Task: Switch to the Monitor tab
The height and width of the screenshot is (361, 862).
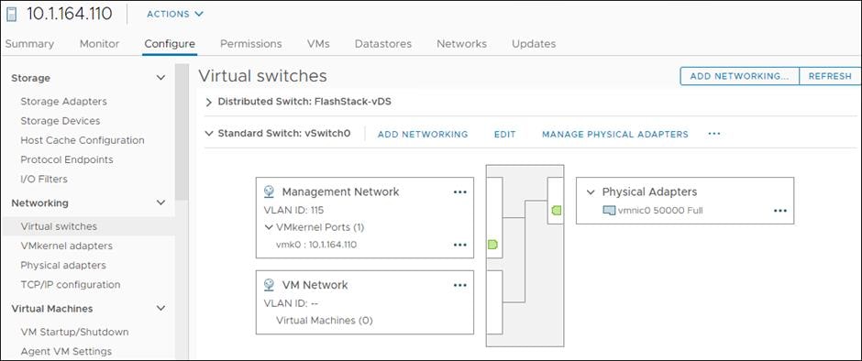Action: click(99, 44)
